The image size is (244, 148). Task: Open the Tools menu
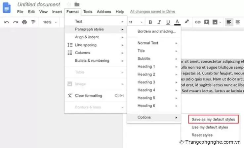coord(88,12)
